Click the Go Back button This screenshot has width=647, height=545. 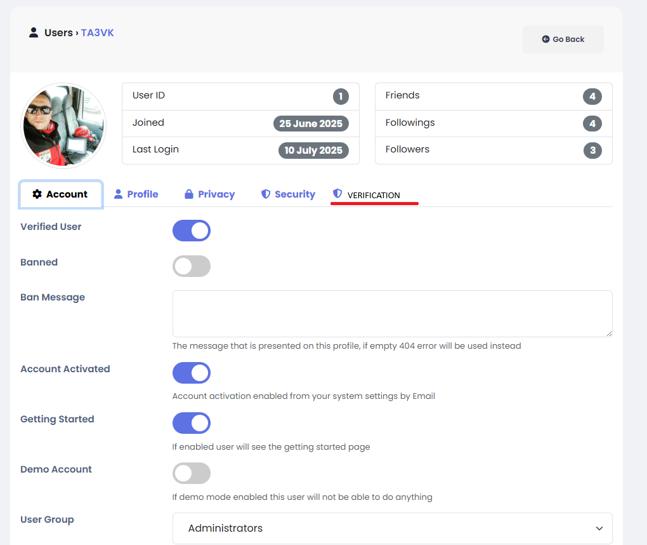[563, 39]
